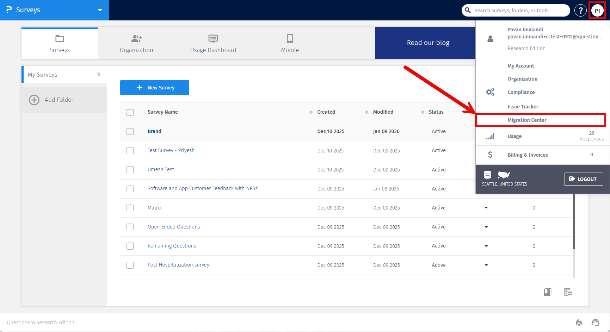
Task: Click the Add Folder plus icon
Action: 34,100
